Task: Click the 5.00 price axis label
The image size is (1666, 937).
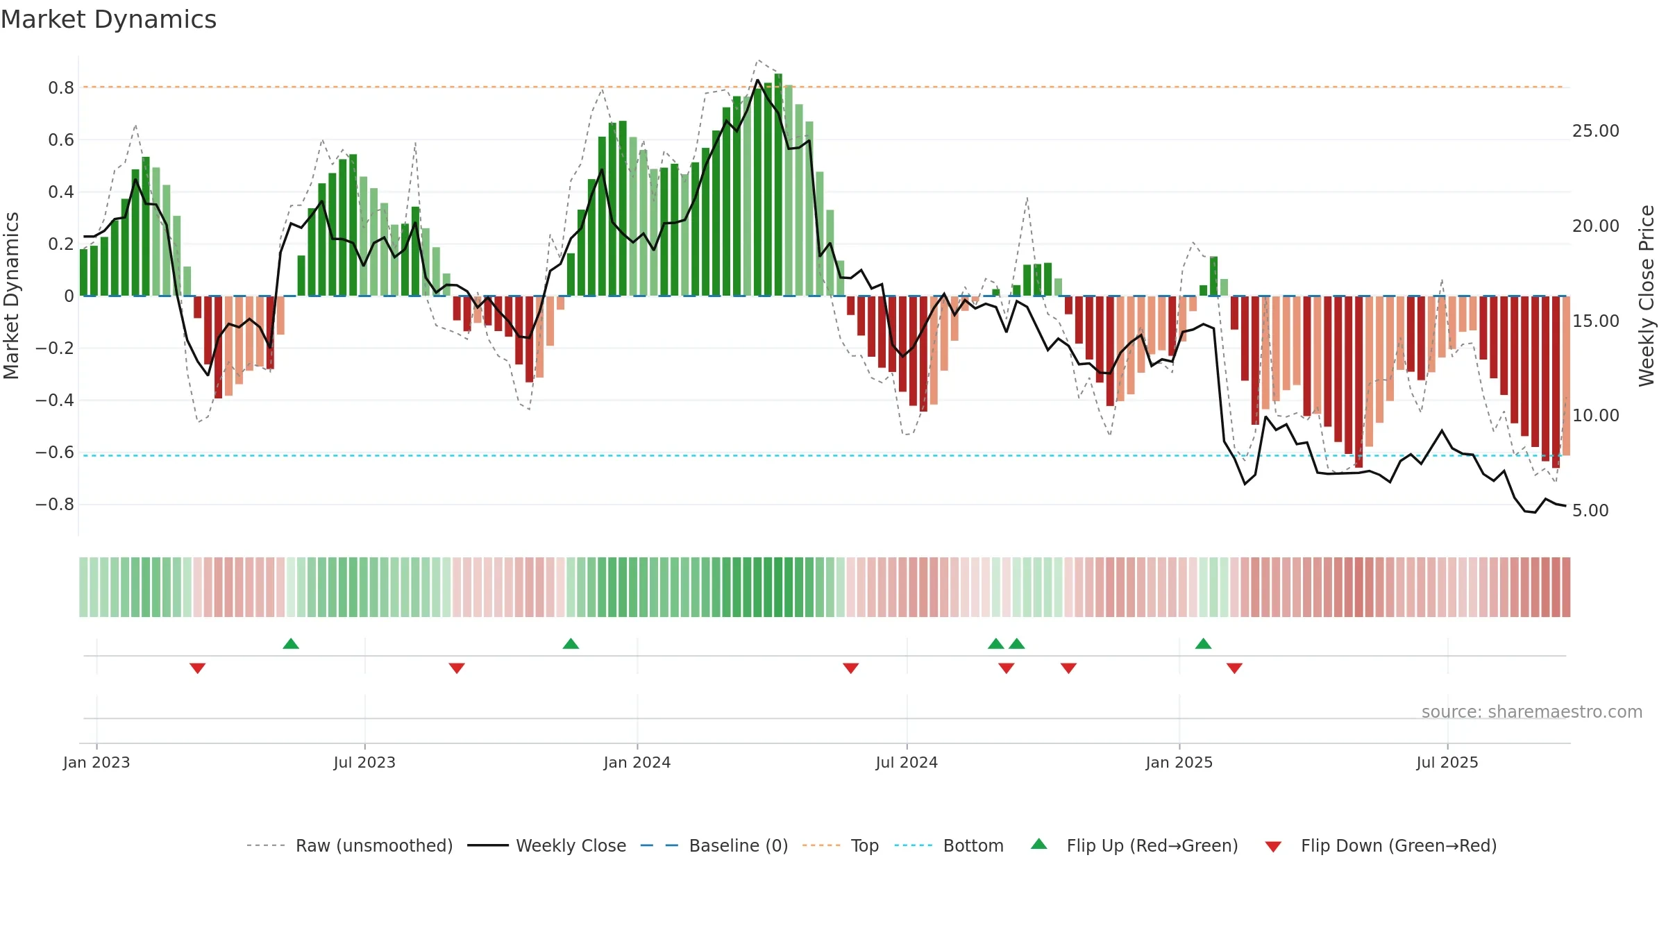Action: pyautogui.click(x=1590, y=510)
